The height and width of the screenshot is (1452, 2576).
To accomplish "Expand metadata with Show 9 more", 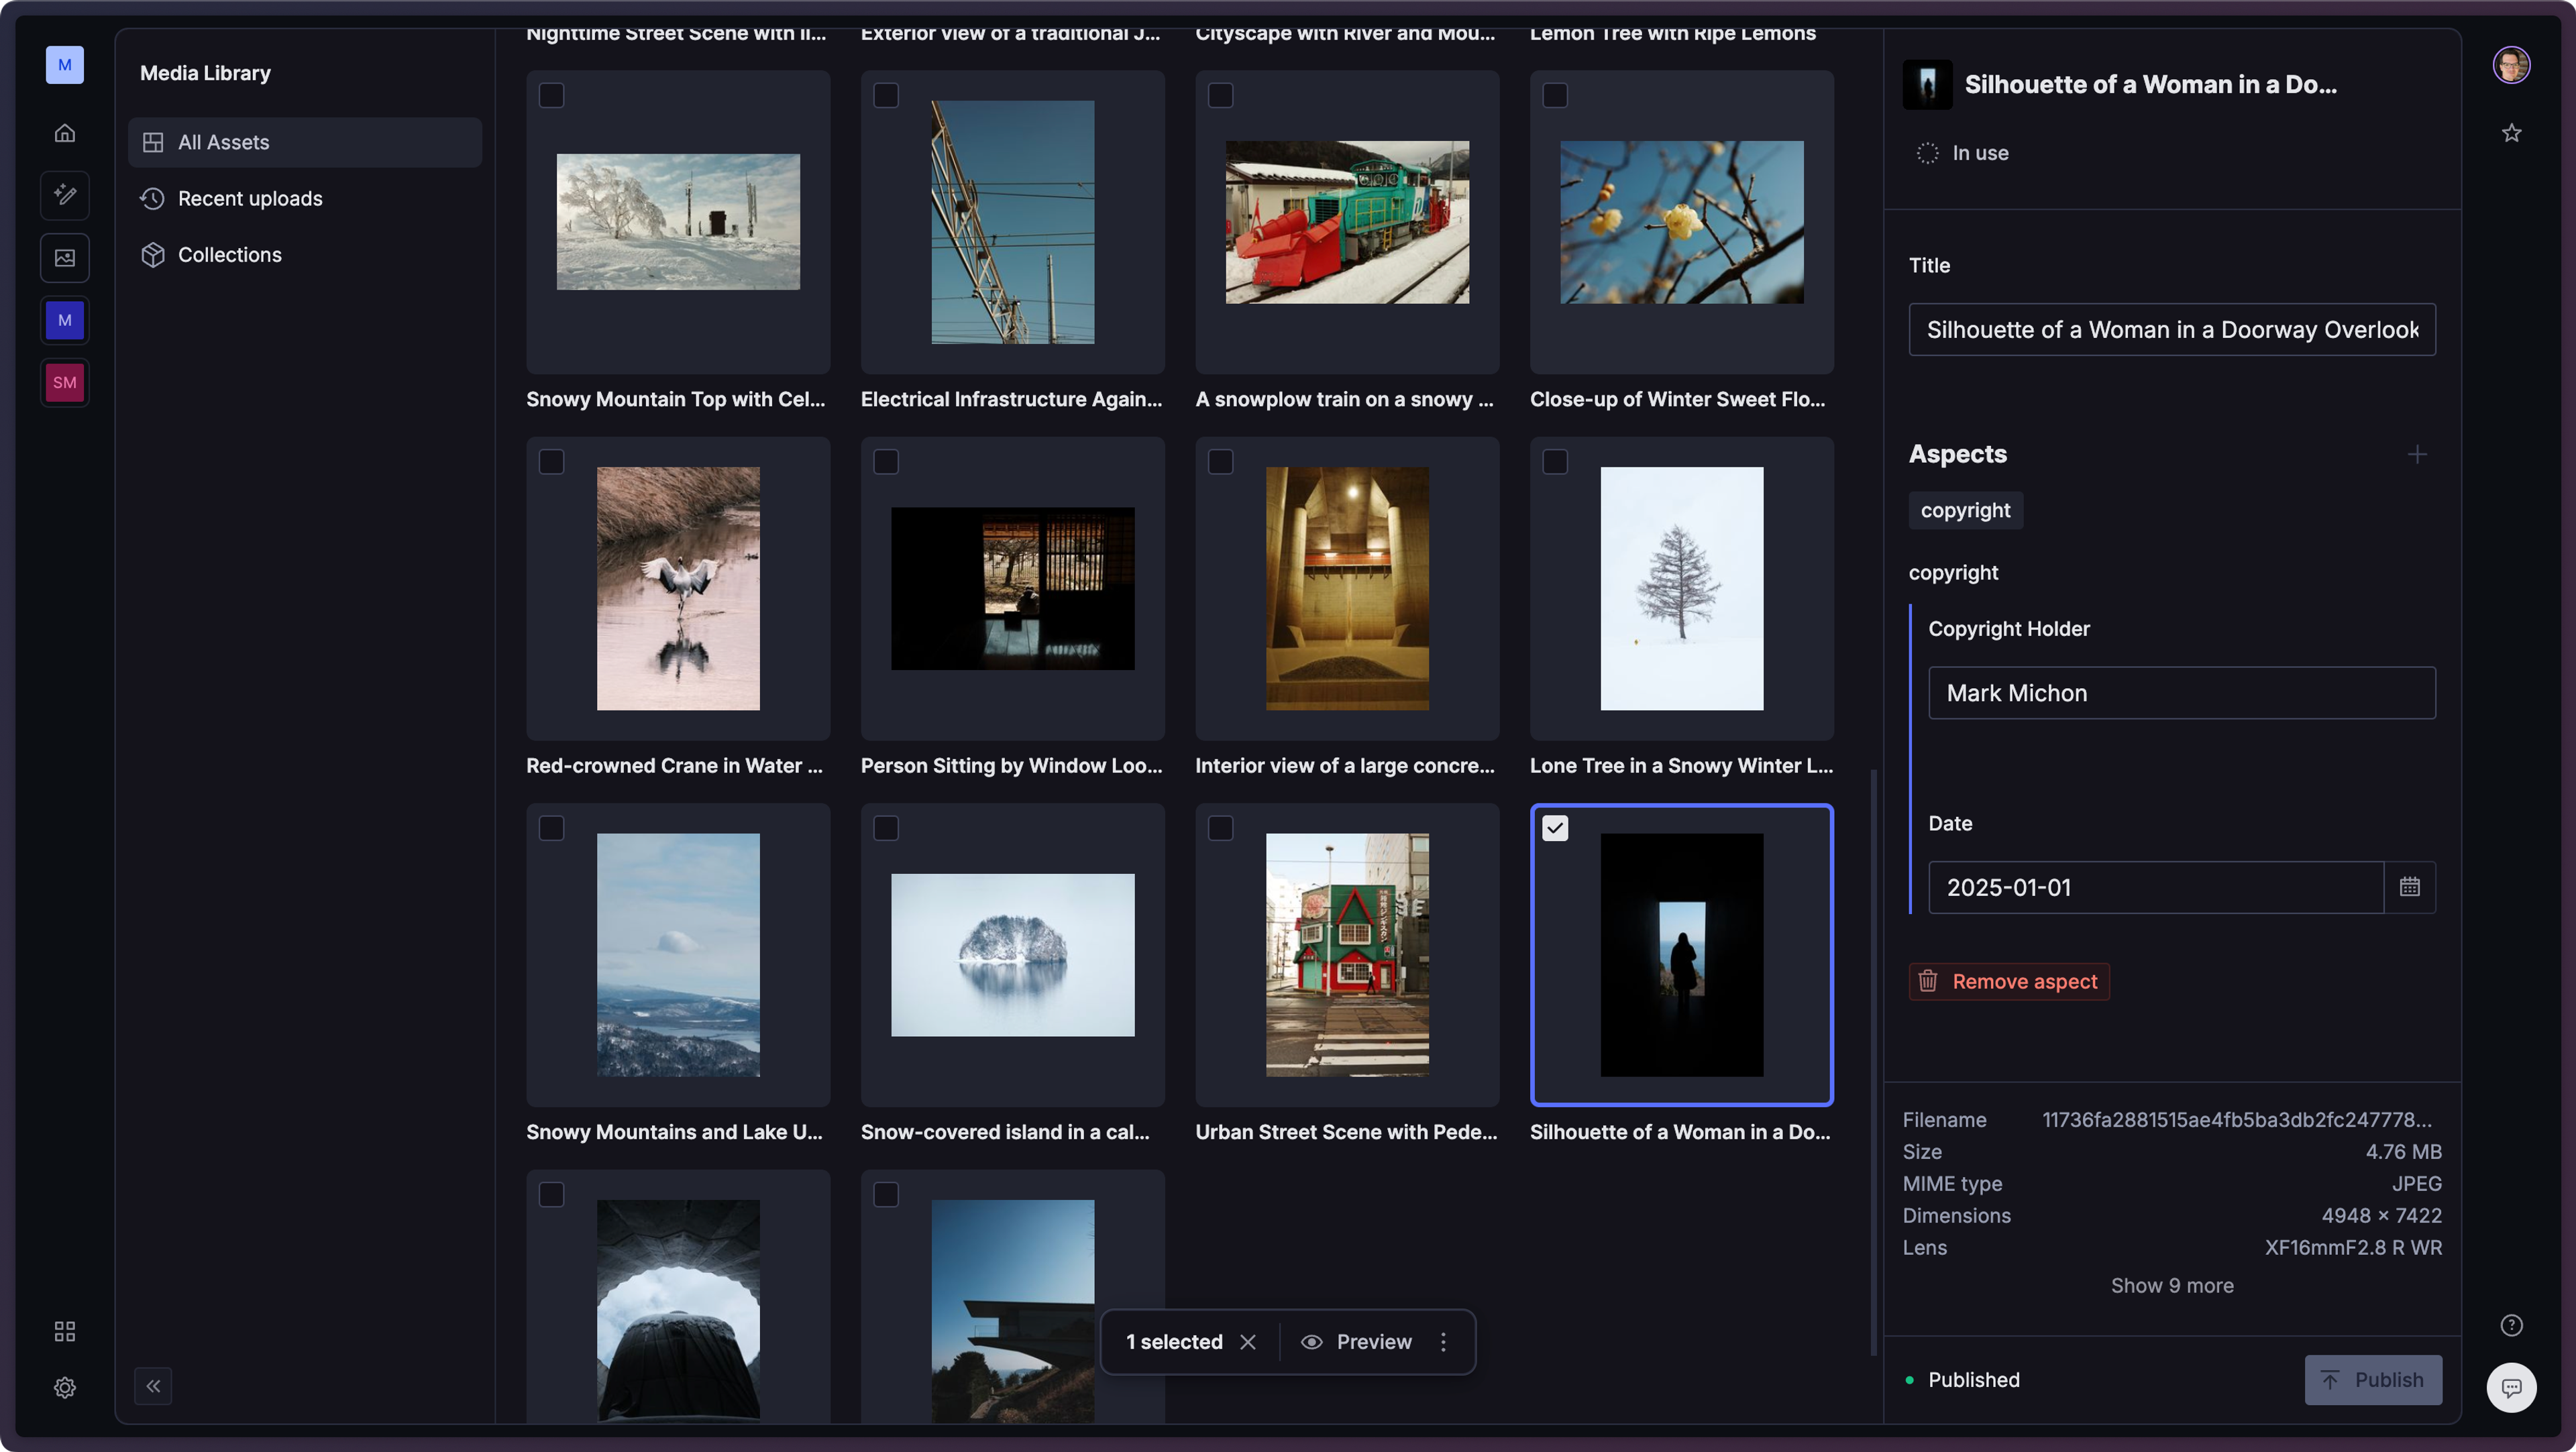I will [x=2171, y=1286].
